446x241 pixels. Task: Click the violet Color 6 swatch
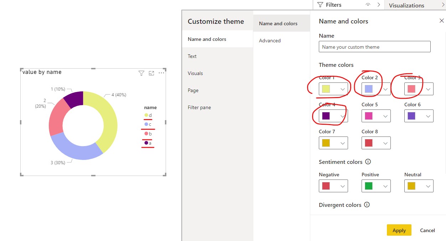(411, 116)
